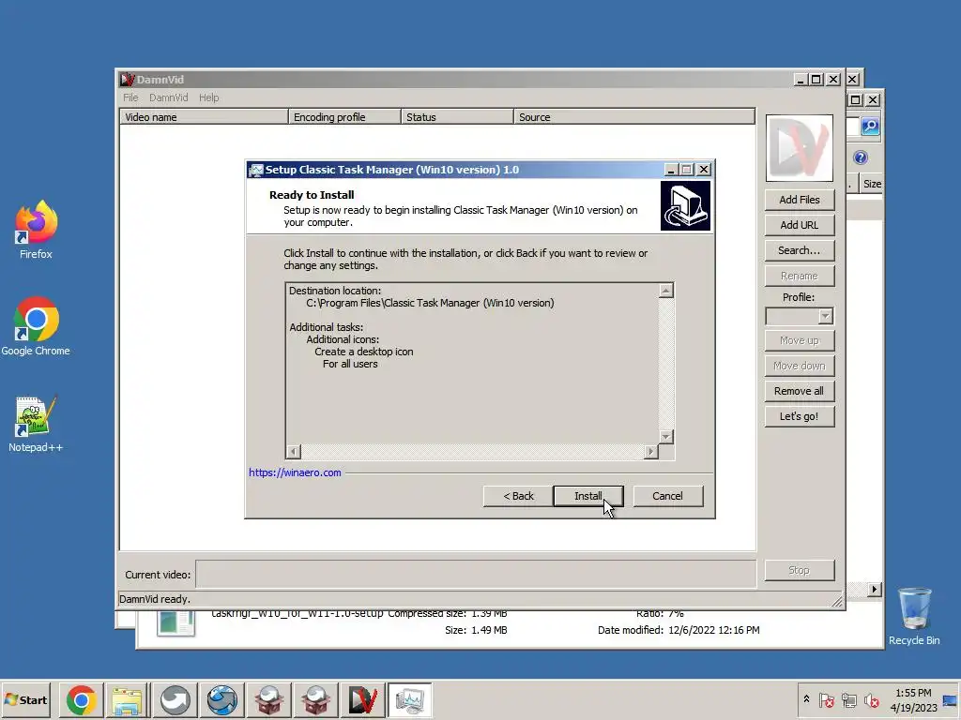Click the magnifier search icon in background window
This screenshot has width=961, height=720.
pyautogui.click(x=870, y=127)
